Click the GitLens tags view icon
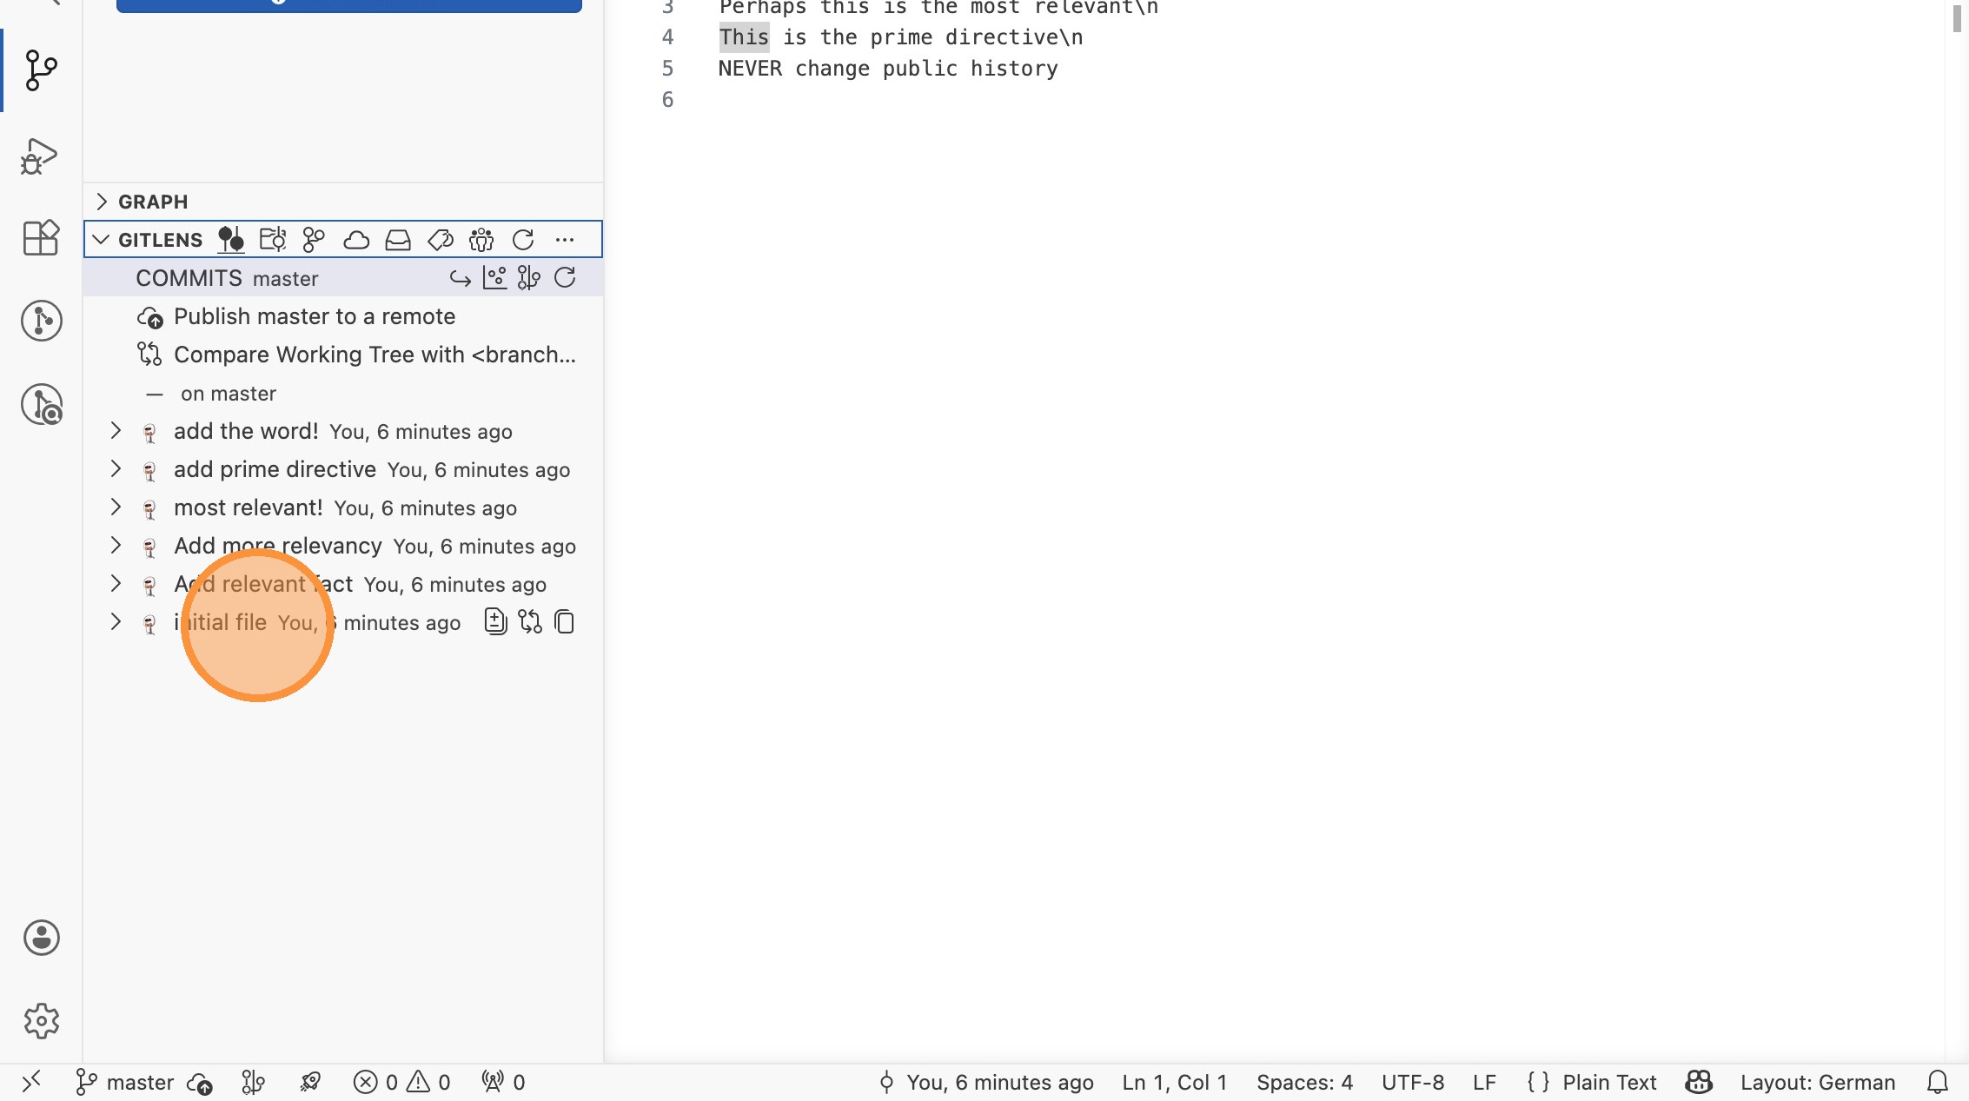Image resolution: width=1969 pixels, height=1101 pixels. click(441, 240)
